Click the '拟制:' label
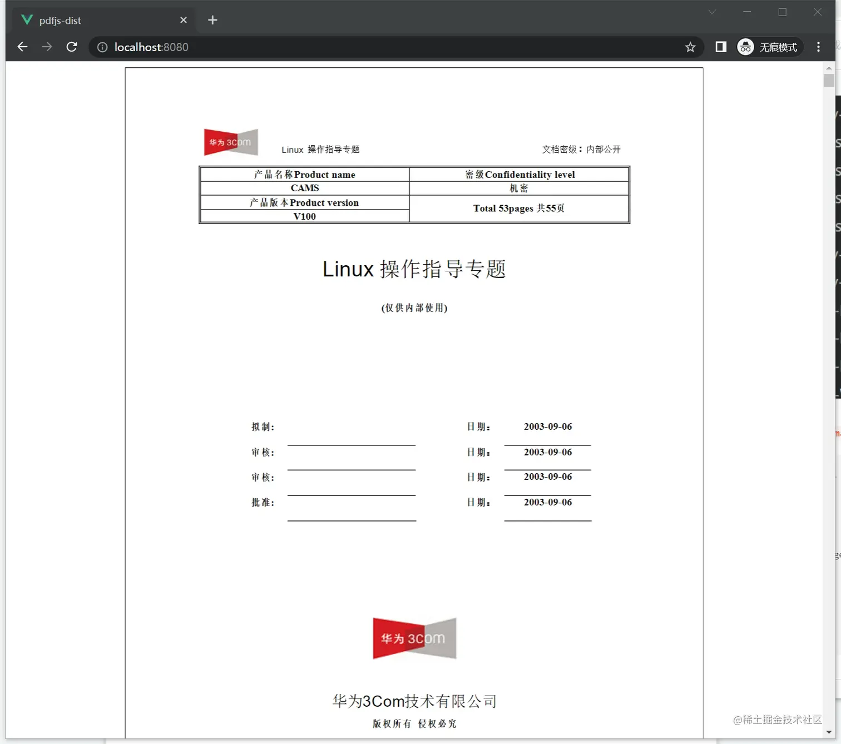The image size is (841, 744). pyautogui.click(x=263, y=426)
